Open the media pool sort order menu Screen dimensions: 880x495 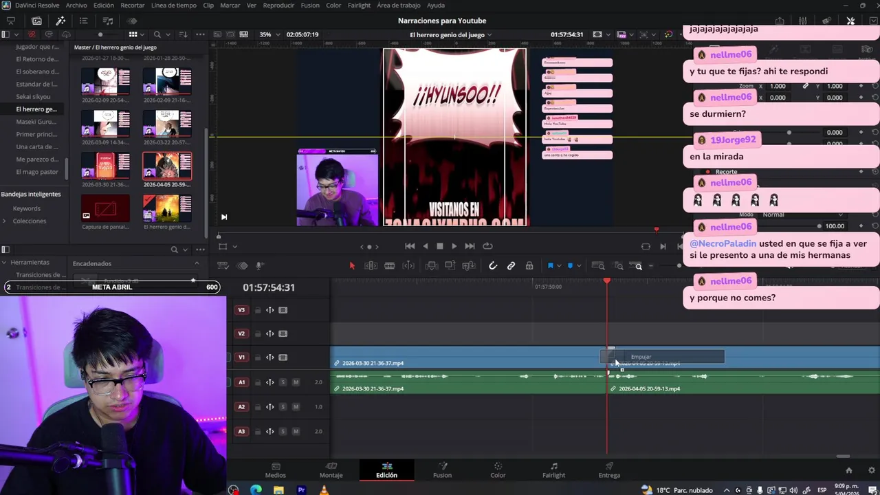(x=183, y=34)
